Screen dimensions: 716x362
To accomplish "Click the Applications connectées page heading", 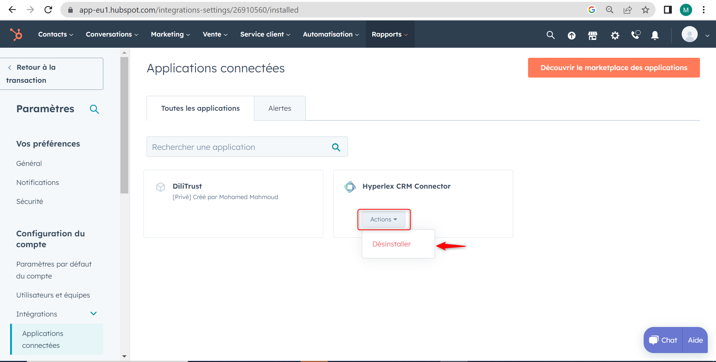I will click(x=216, y=68).
